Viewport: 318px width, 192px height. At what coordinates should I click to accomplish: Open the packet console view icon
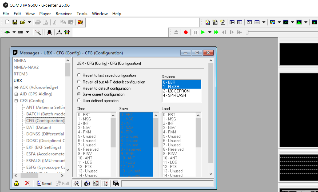(207, 22)
